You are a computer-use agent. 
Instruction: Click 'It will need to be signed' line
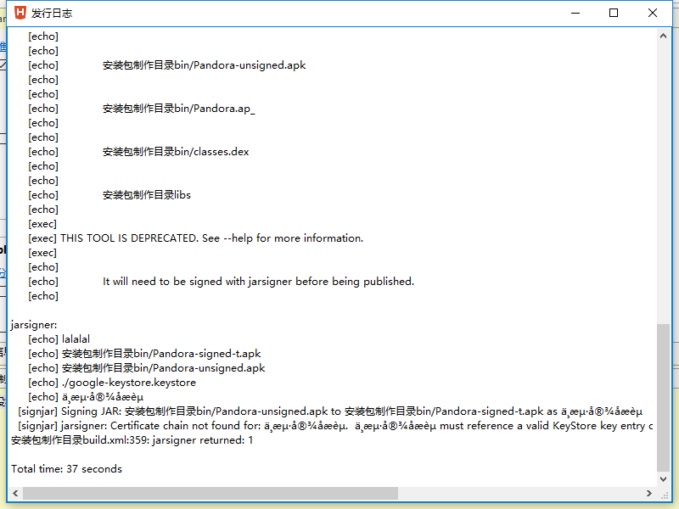pyautogui.click(x=222, y=282)
